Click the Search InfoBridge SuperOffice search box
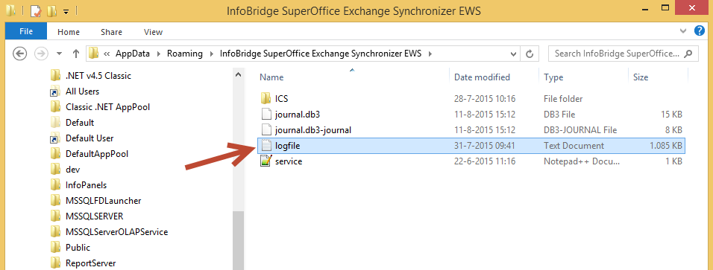The height and width of the screenshot is (270, 713). click(x=624, y=54)
